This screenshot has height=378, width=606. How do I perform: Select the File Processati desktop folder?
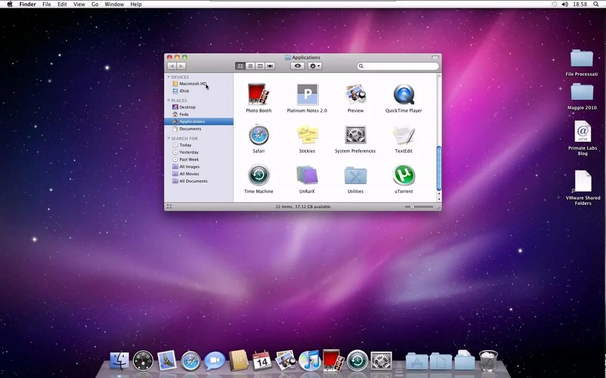pyautogui.click(x=582, y=58)
